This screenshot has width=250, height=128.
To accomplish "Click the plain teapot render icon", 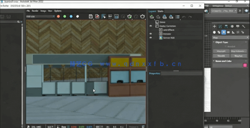I will [x=143, y=16].
